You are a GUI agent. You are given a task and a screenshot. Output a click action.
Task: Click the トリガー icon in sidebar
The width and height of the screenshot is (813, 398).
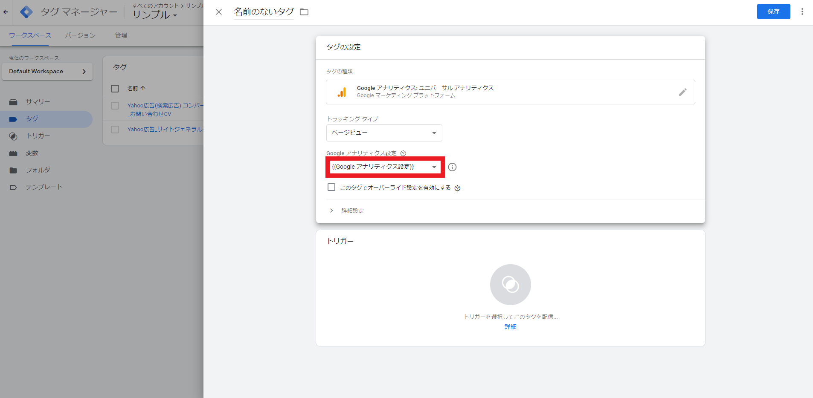[13, 136]
